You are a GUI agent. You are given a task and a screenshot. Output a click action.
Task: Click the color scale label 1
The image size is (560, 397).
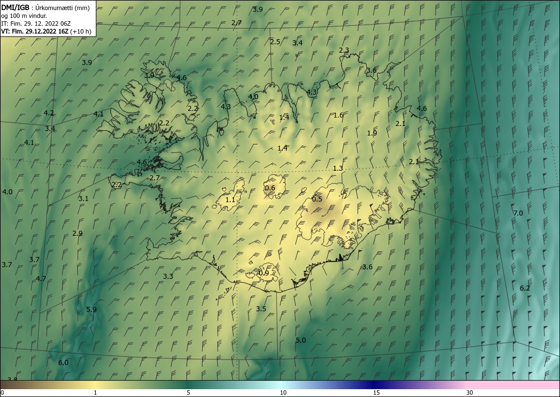(x=95, y=393)
